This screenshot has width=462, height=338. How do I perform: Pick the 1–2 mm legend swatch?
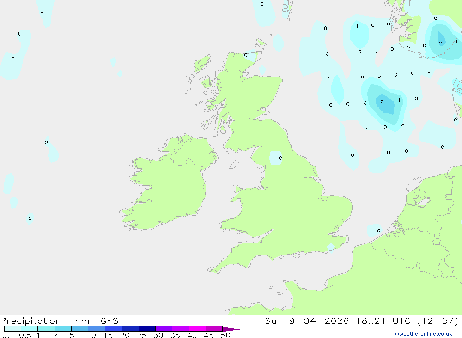coord(46,329)
